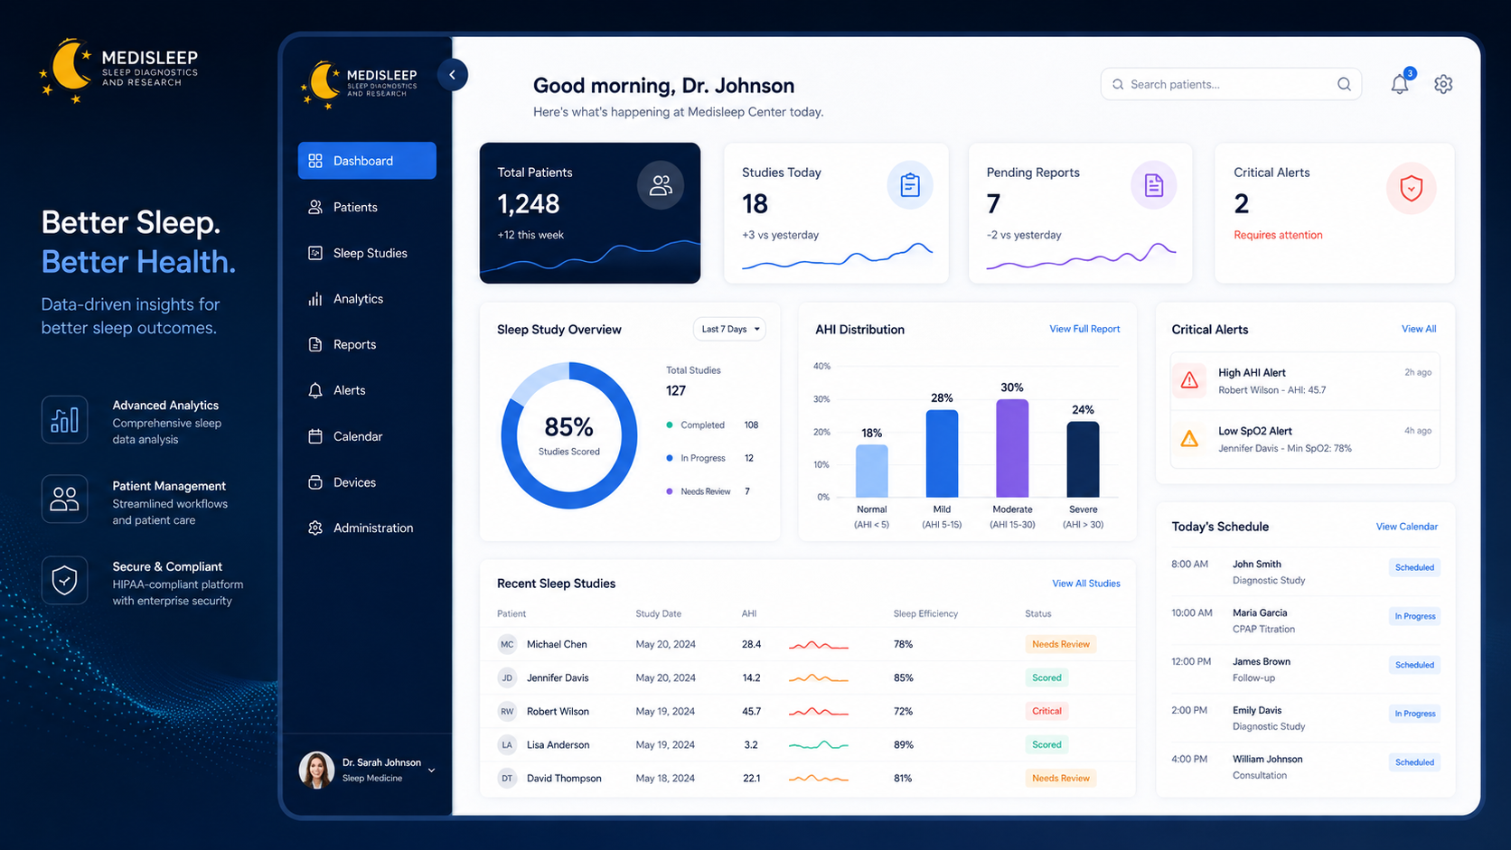Click DT avatar beside David Thompson
The width and height of the screenshot is (1511, 850).
[507, 778]
